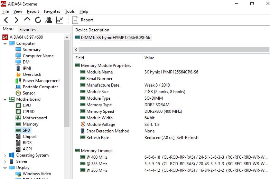
Task: Select the Operating System tree item label
Action: (x=32, y=155)
